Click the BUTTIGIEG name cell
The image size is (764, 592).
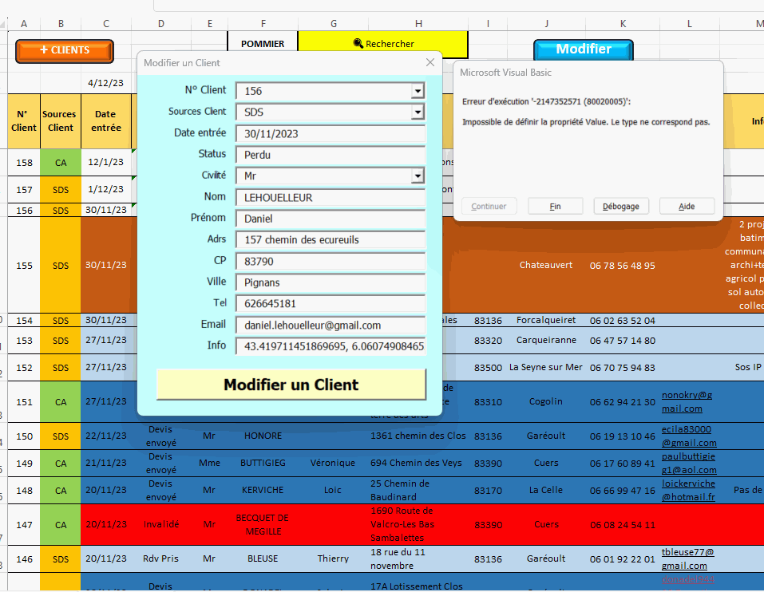(x=263, y=463)
